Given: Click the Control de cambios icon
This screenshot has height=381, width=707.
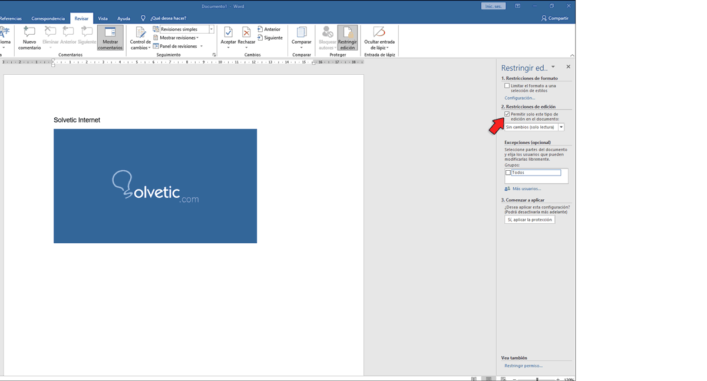Looking at the screenshot, I should click(140, 32).
